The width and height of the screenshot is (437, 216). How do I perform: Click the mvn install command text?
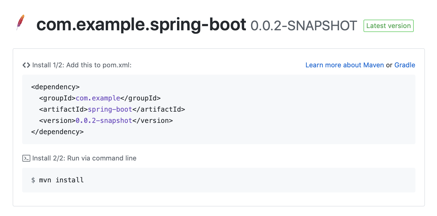[x=70, y=180]
